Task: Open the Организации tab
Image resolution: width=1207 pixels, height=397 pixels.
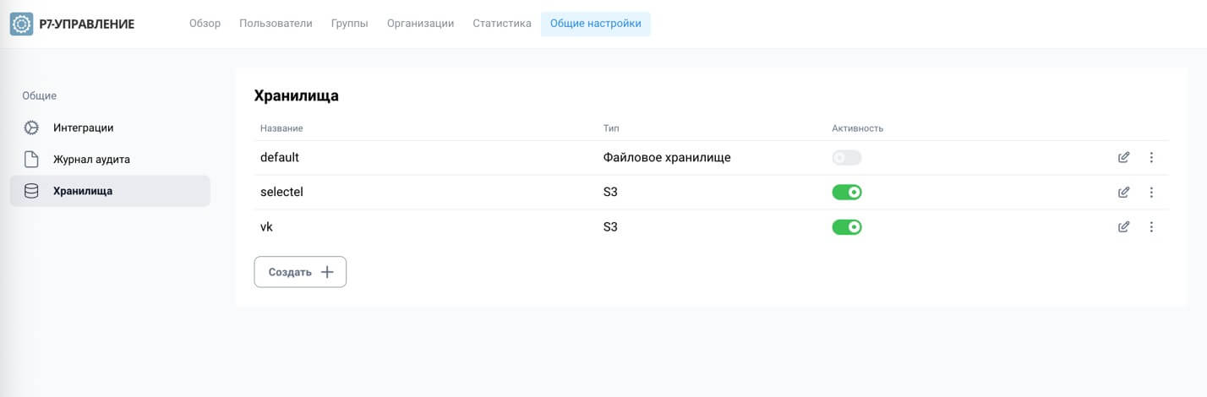Action: pos(420,24)
